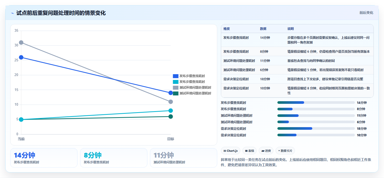
Task: Select the 6分钟 progress bar
Action: tap(316, 122)
